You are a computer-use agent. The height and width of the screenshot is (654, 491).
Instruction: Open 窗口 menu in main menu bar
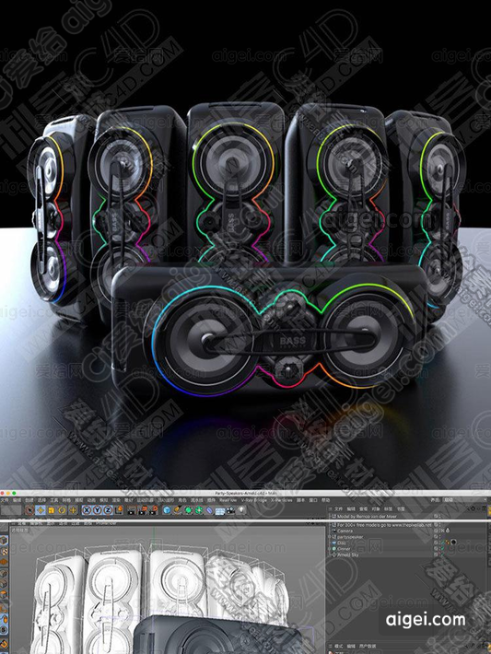[313, 500]
